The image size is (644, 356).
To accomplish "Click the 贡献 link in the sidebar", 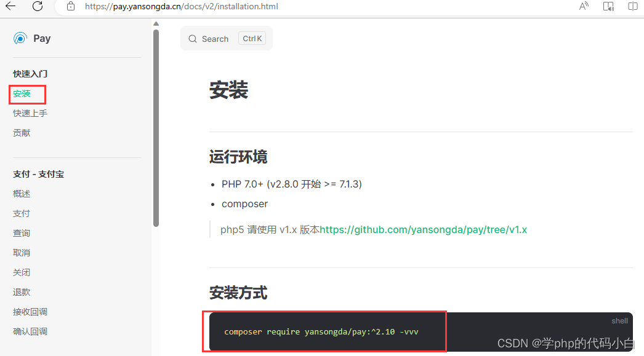I will click(x=22, y=132).
